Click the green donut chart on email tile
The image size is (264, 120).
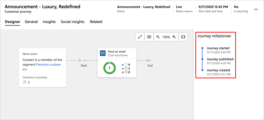click(x=109, y=68)
